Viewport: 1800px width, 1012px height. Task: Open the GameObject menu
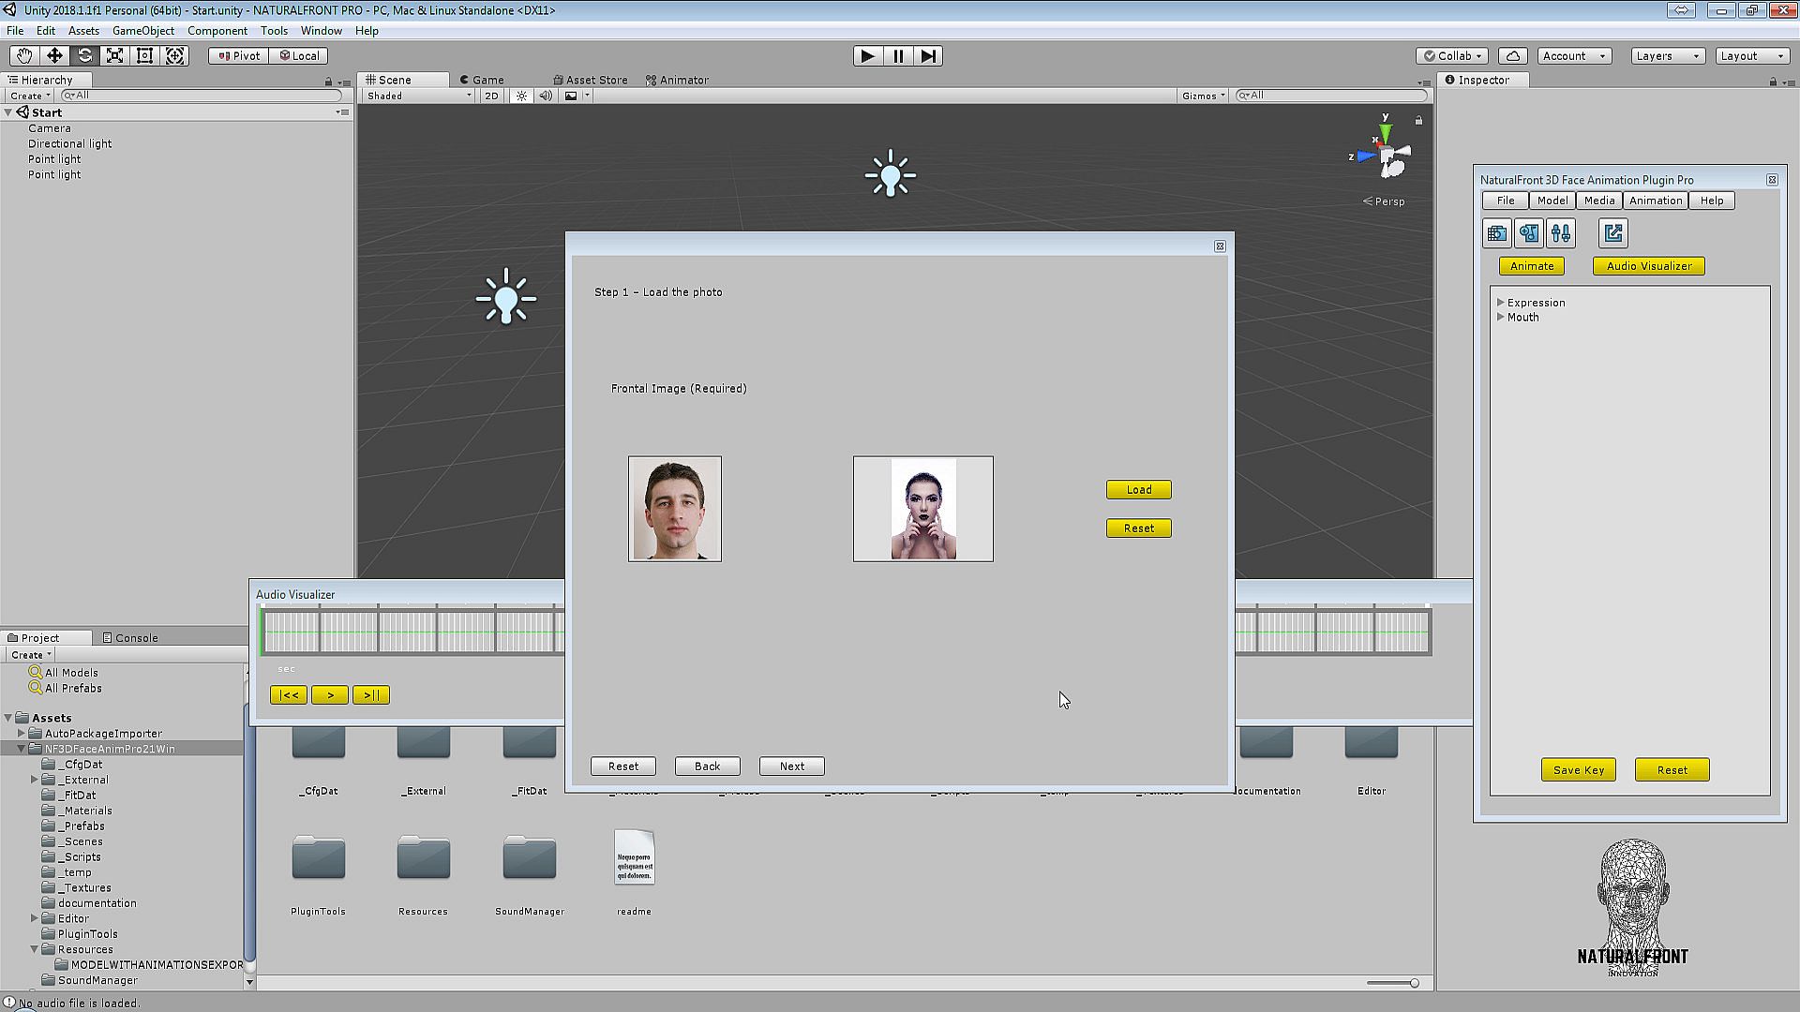pos(142,31)
